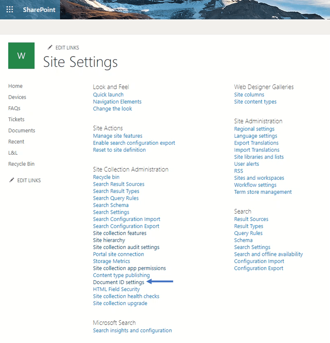
Task: Open Search Schema settings
Action: pos(111,205)
